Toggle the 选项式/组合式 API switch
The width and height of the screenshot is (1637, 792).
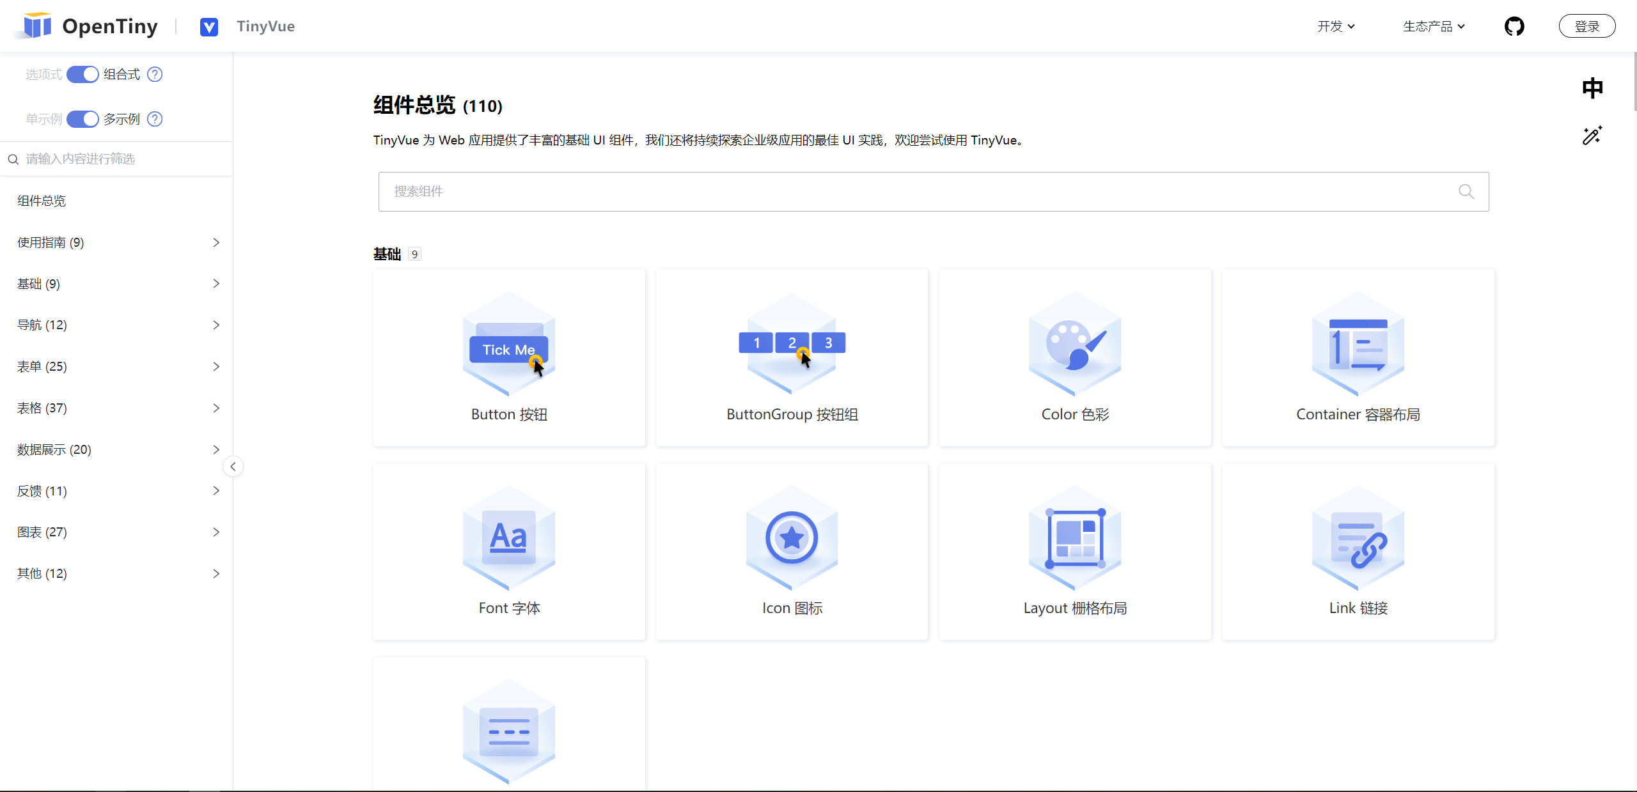click(x=82, y=74)
